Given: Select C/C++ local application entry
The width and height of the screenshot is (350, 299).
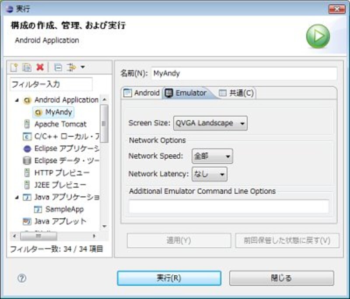Looking at the screenshot, I should pos(67,136).
